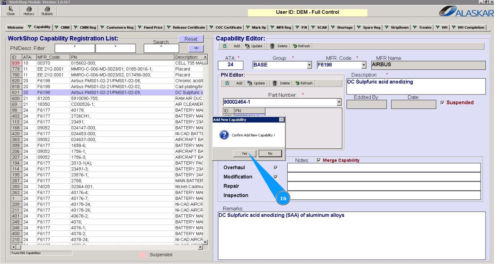Click the Description column header in list
Screen dimensions: 494x264
(x=188, y=57)
